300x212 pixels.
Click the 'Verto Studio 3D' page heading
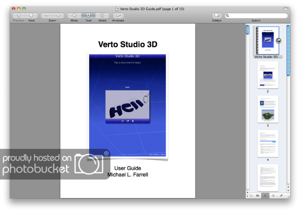click(x=127, y=44)
